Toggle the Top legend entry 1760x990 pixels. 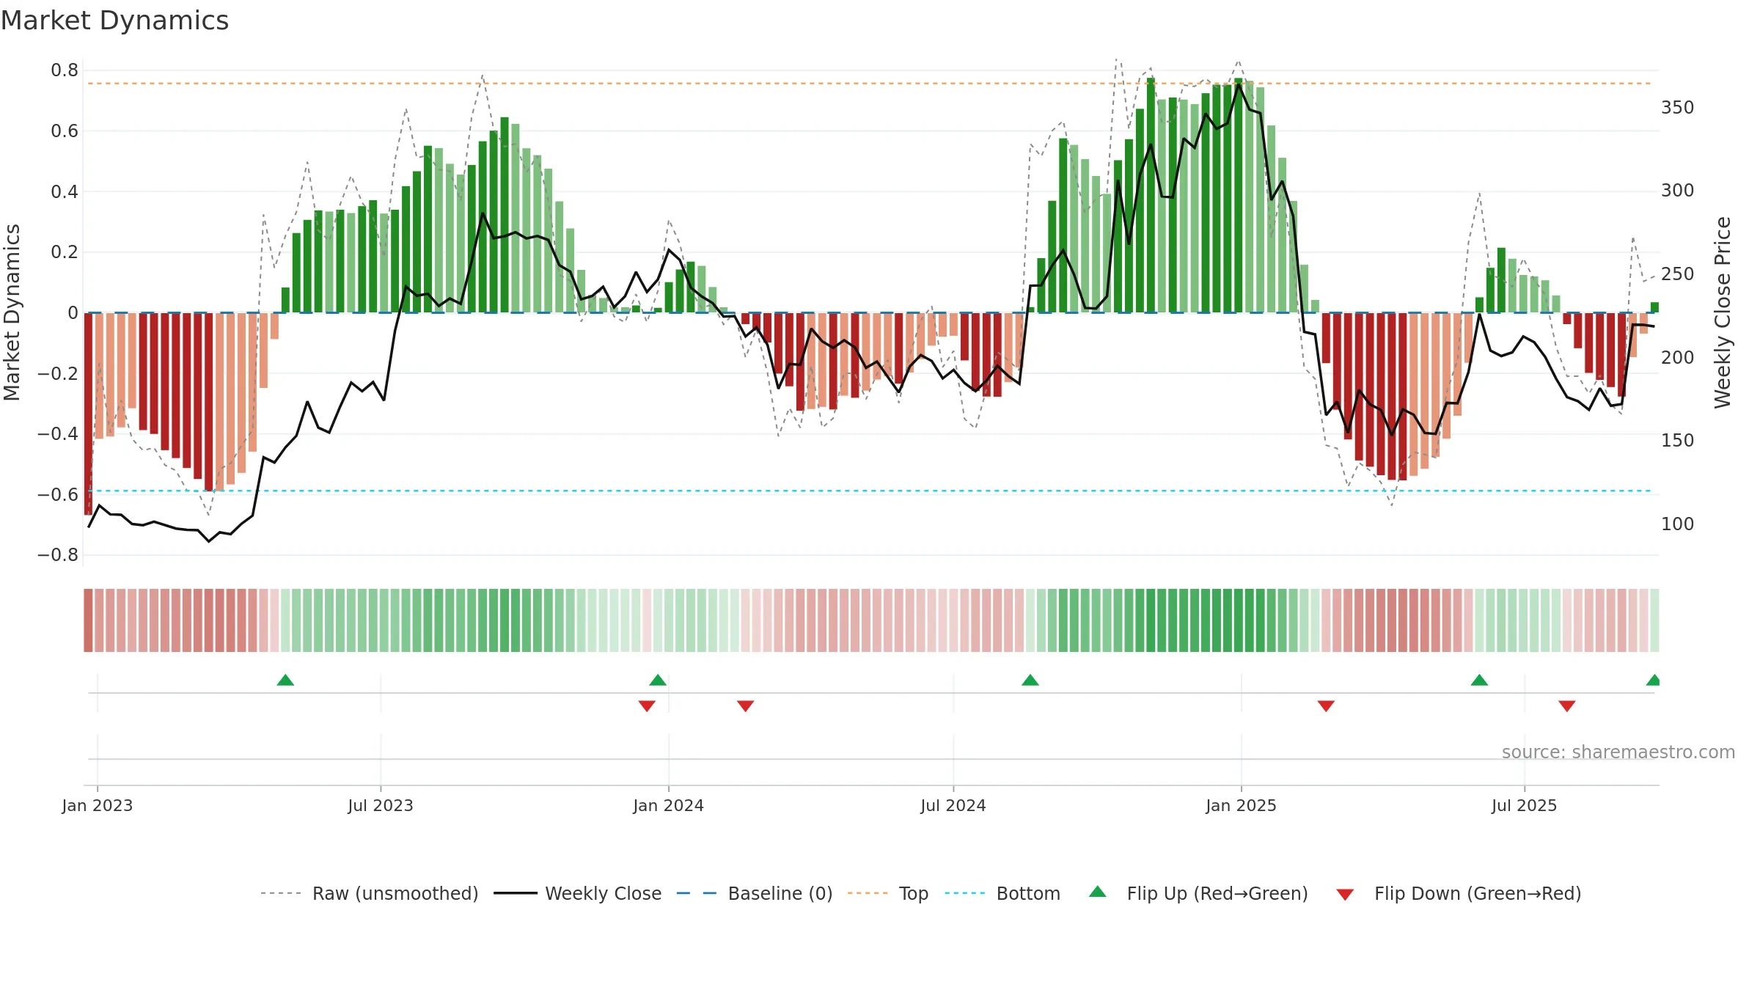coord(887,893)
